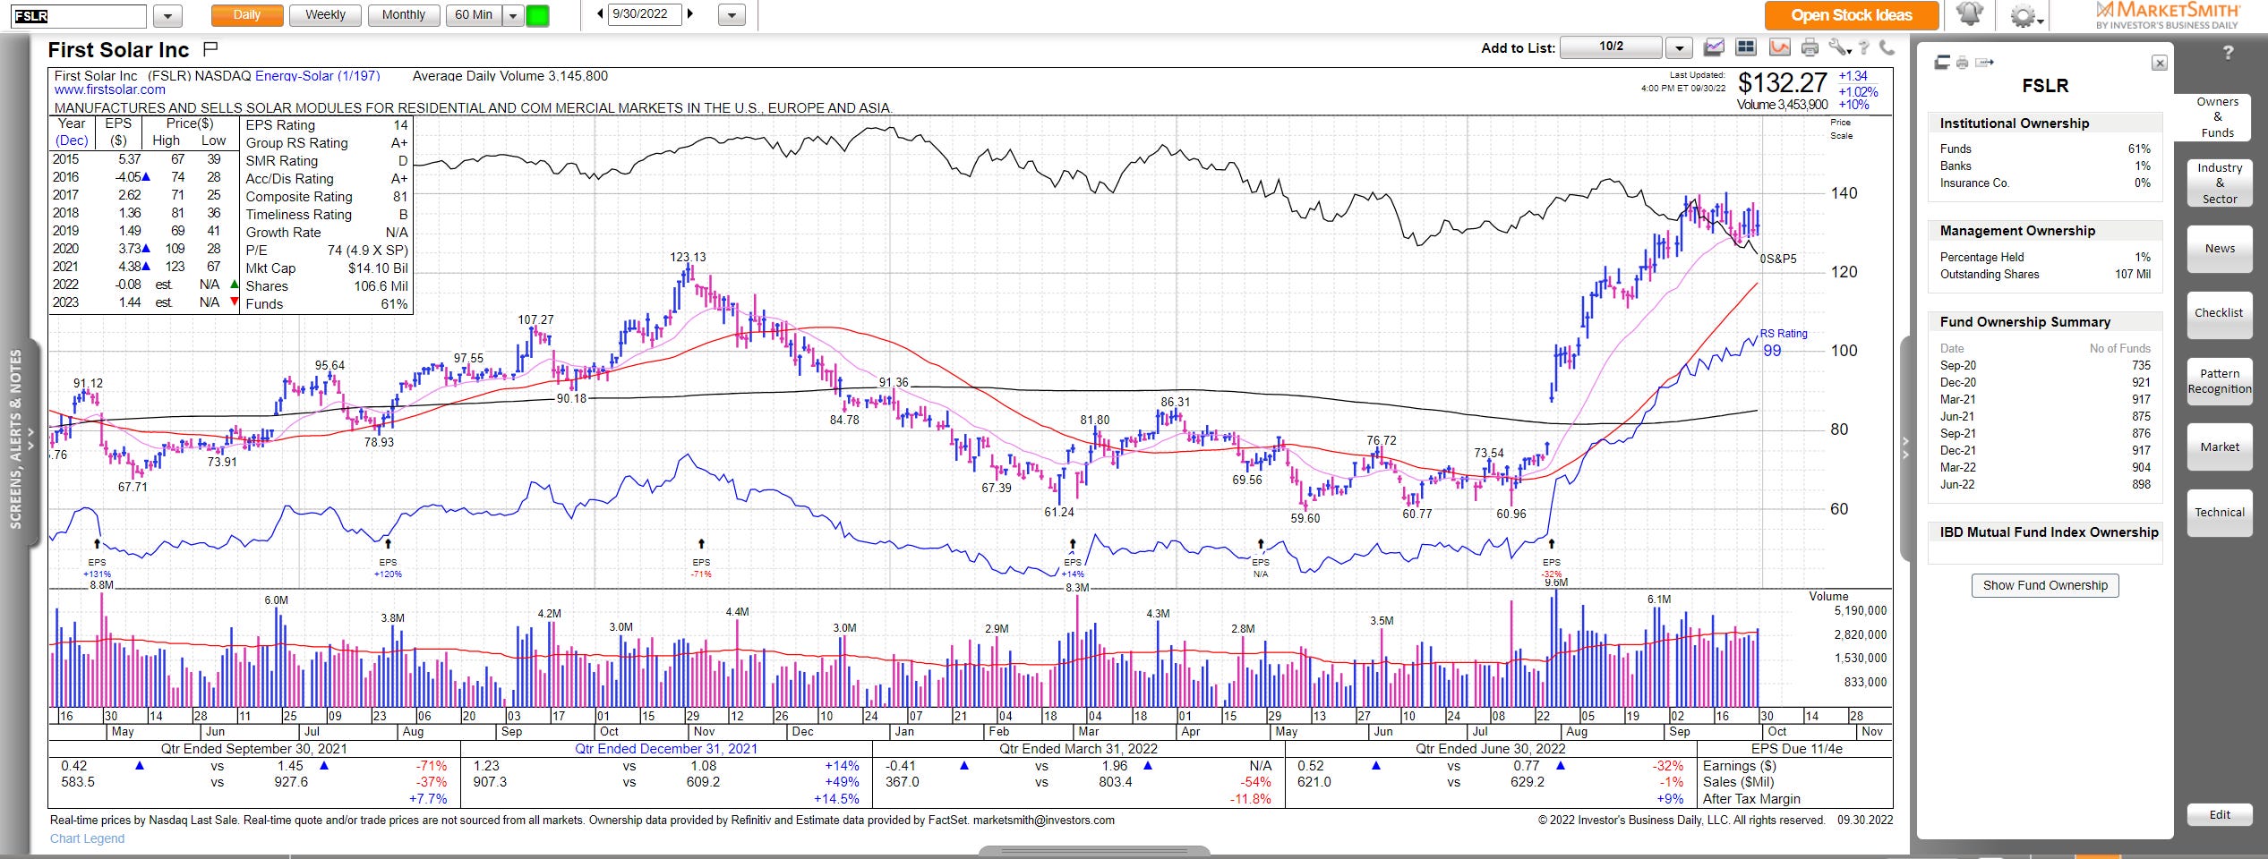This screenshot has height=859, width=2268.
Task: Click the panel detach window icon
Action: (x=1942, y=62)
